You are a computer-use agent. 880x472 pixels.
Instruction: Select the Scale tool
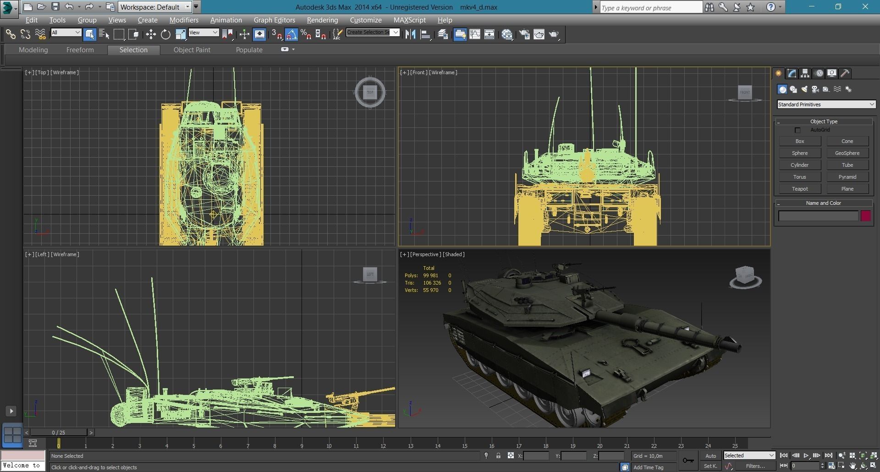[x=180, y=34]
